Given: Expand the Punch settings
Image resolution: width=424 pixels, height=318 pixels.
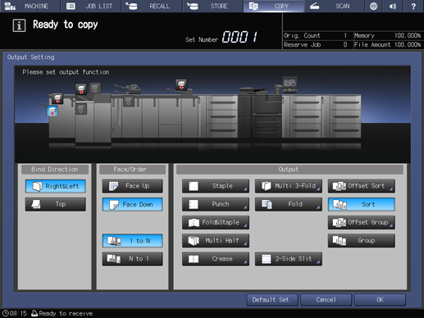Looking at the screenshot, I should tap(216, 204).
